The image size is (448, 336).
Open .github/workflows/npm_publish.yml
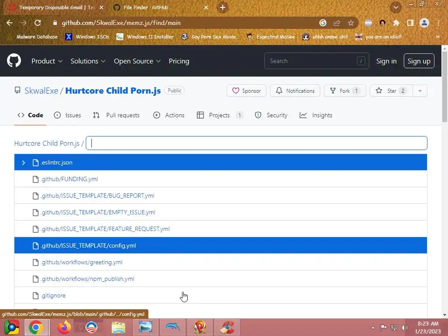click(87, 279)
